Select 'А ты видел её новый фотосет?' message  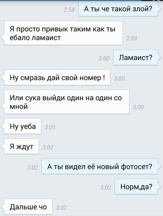click(x=100, y=166)
